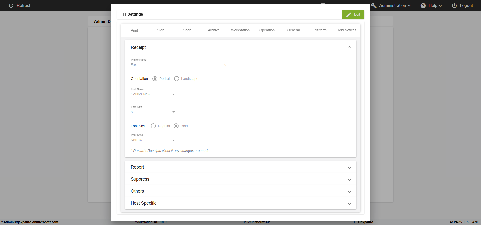Screen dimensions: 481x225
Task: Select Portrait orientation
Action: point(155,79)
